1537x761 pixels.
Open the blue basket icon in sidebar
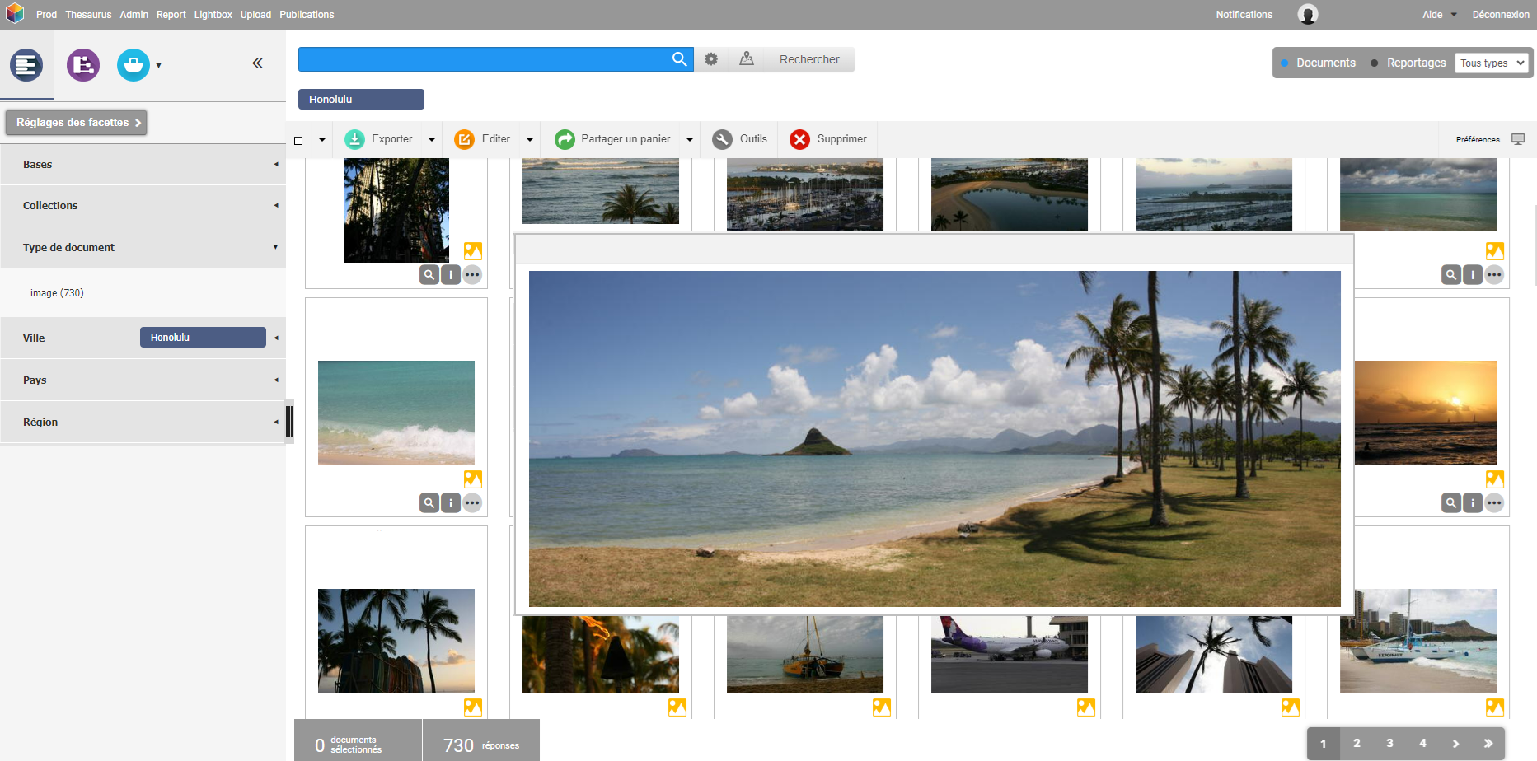(x=134, y=65)
